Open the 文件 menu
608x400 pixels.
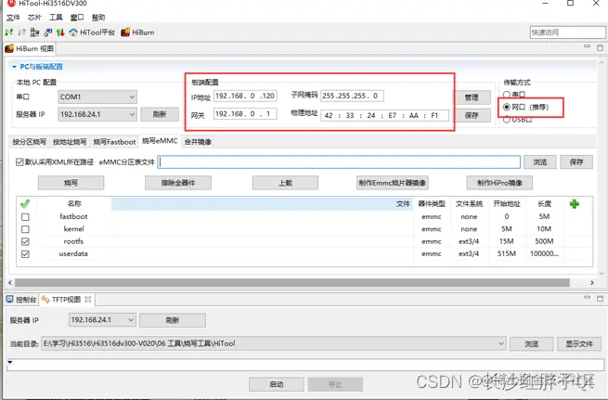pyautogui.click(x=13, y=18)
